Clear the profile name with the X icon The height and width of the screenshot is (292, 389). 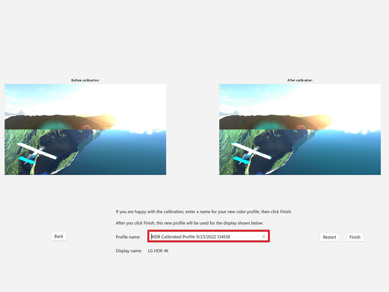tap(264, 237)
